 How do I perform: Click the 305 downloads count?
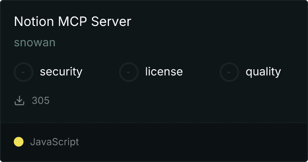tap(41, 100)
